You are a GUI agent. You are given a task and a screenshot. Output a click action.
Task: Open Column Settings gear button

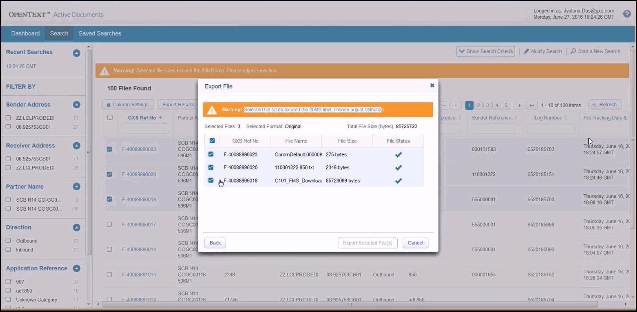109,105
